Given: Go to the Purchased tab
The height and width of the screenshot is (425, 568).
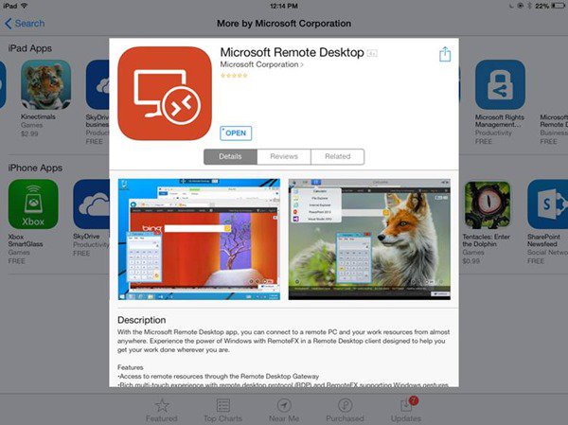Looking at the screenshot, I should 345,411.
